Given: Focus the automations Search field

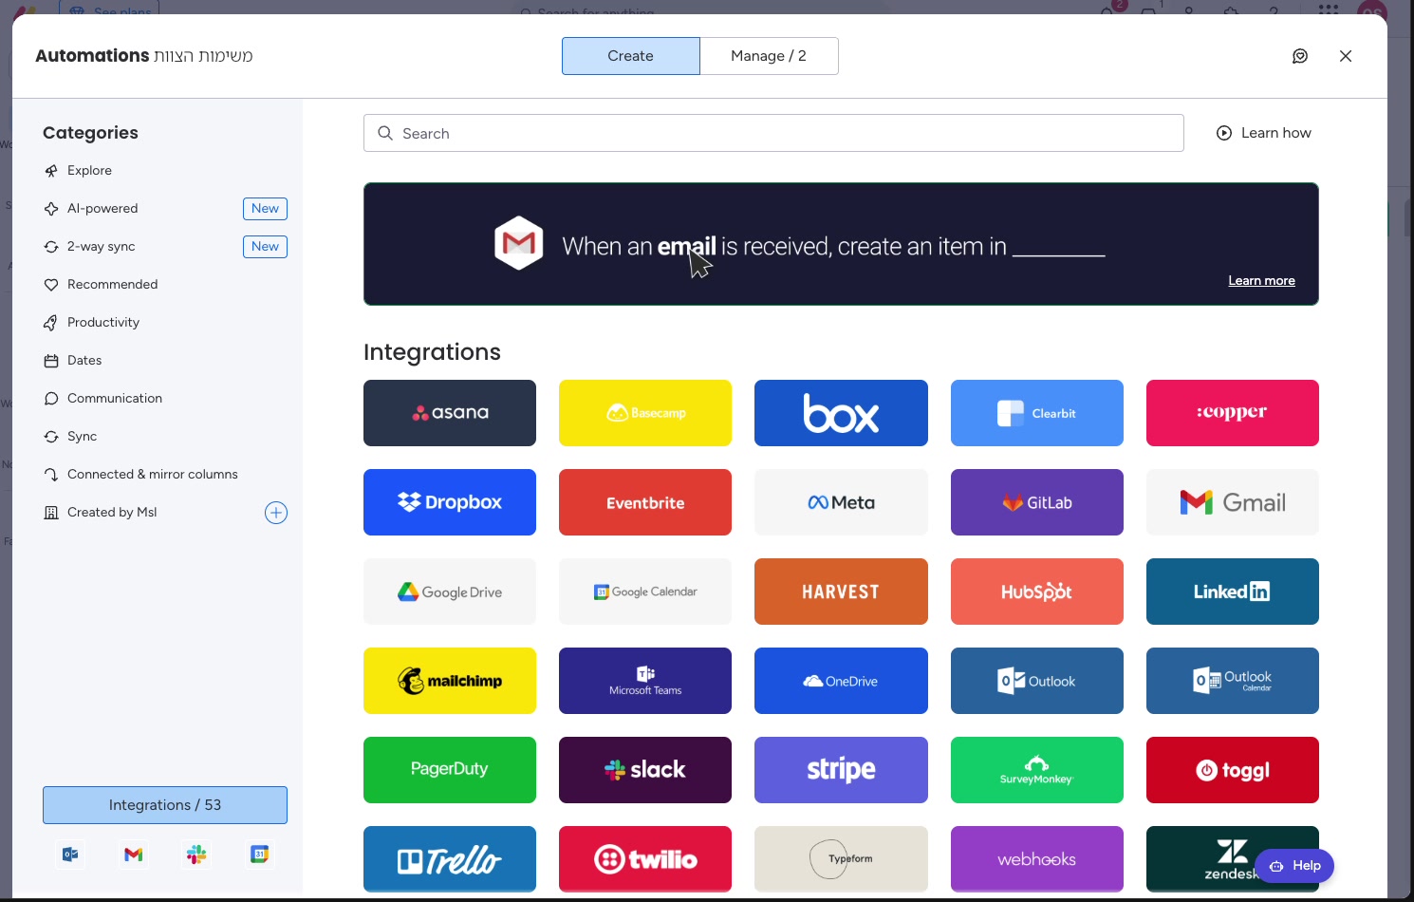Looking at the screenshot, I should (x=773, y=133).
